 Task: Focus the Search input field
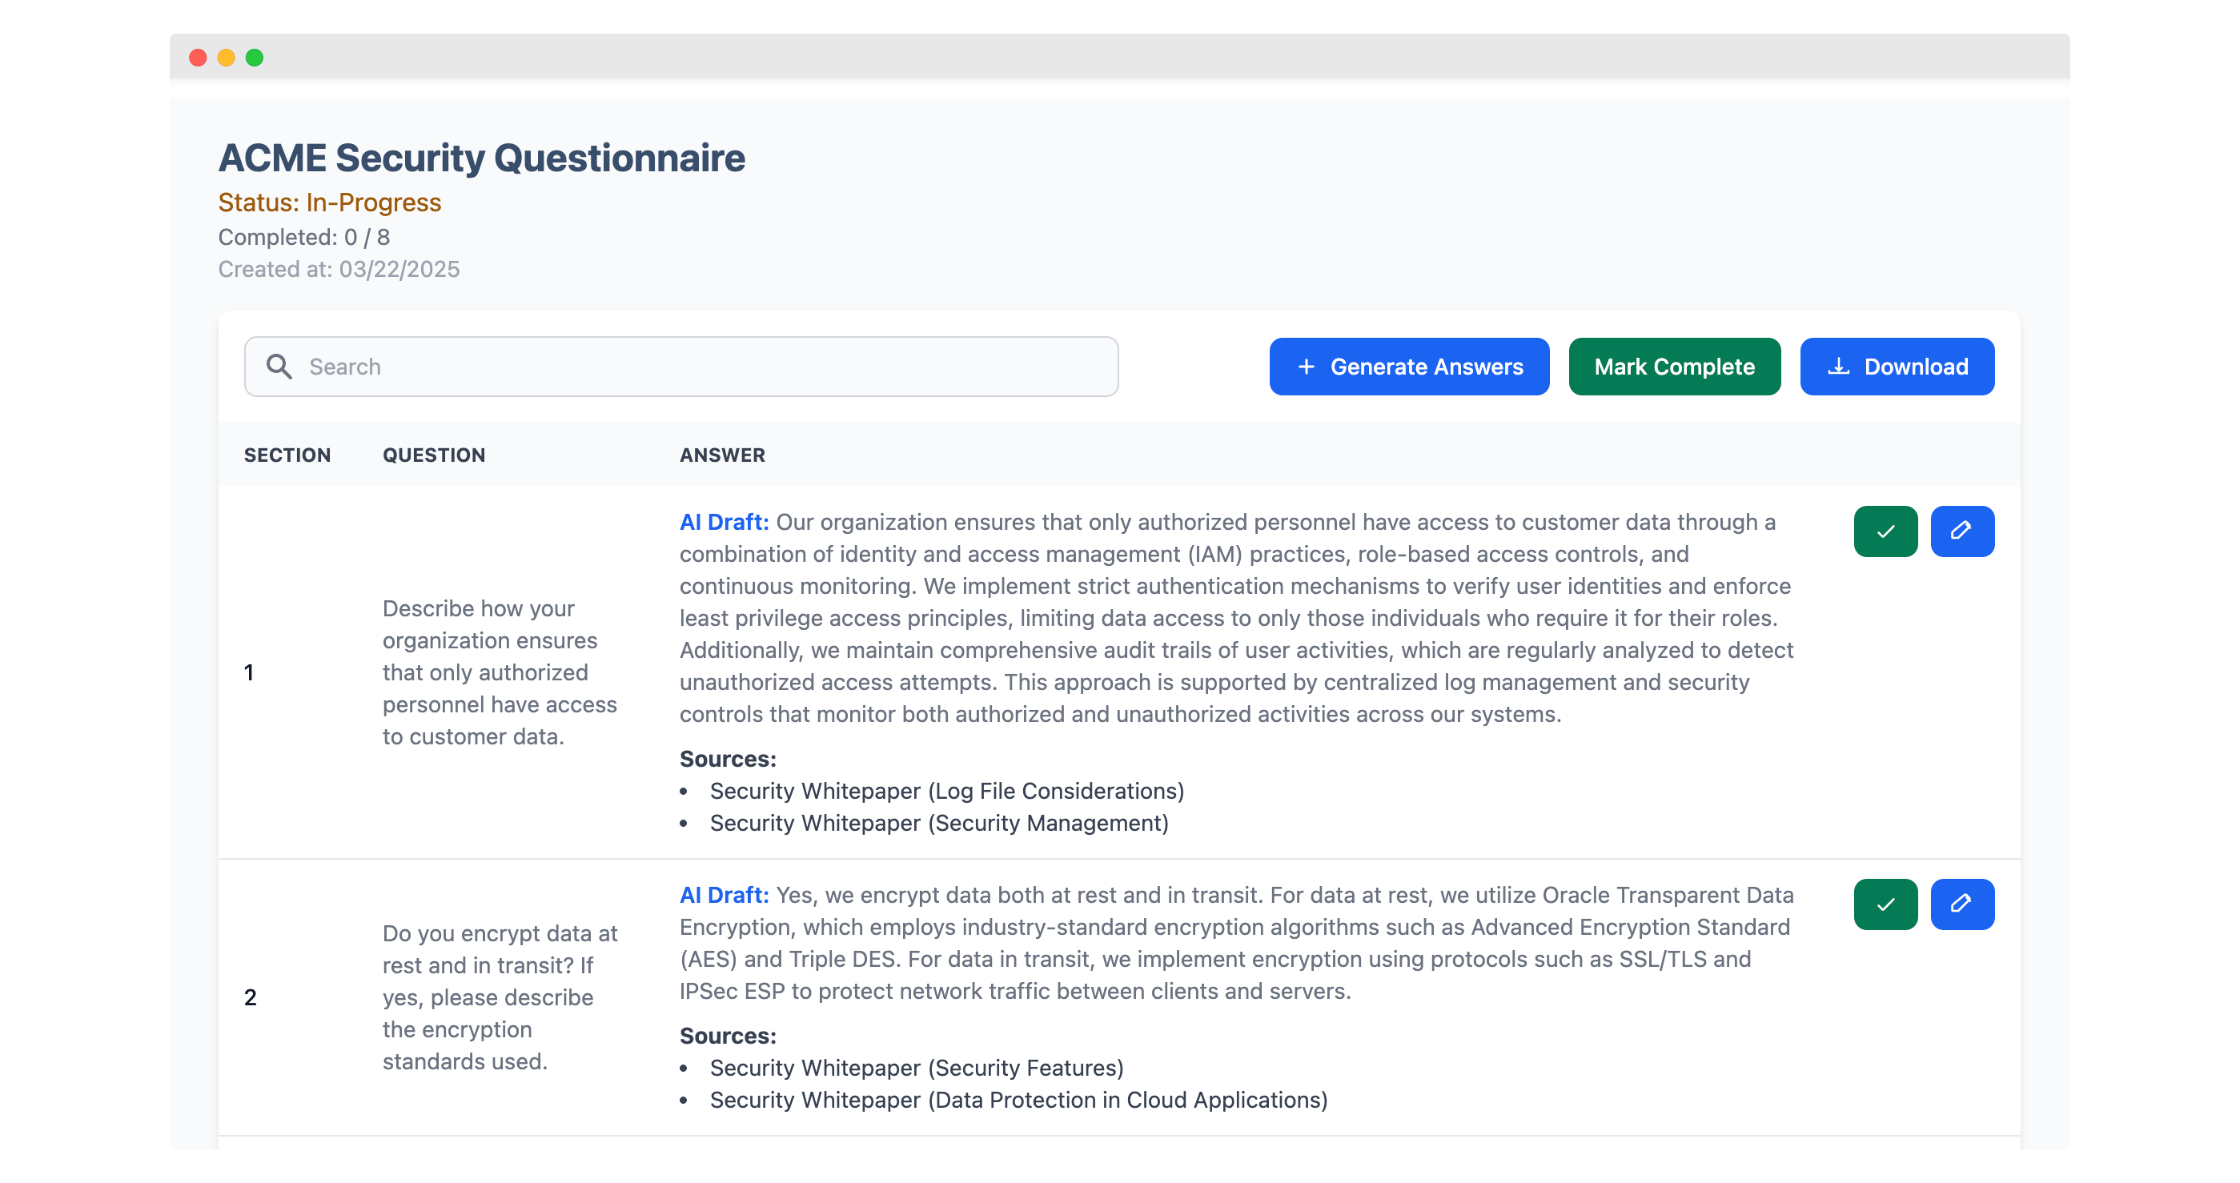pos(696,366)
